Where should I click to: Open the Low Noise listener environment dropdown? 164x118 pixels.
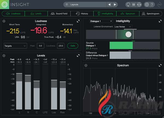[123, 26]
